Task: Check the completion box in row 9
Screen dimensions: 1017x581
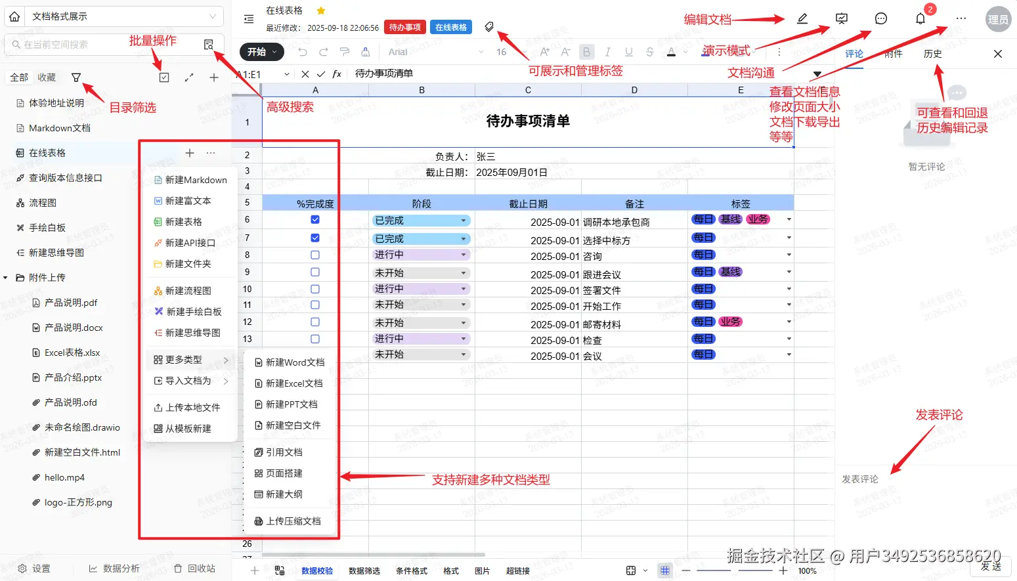Action: pos(315,272)
